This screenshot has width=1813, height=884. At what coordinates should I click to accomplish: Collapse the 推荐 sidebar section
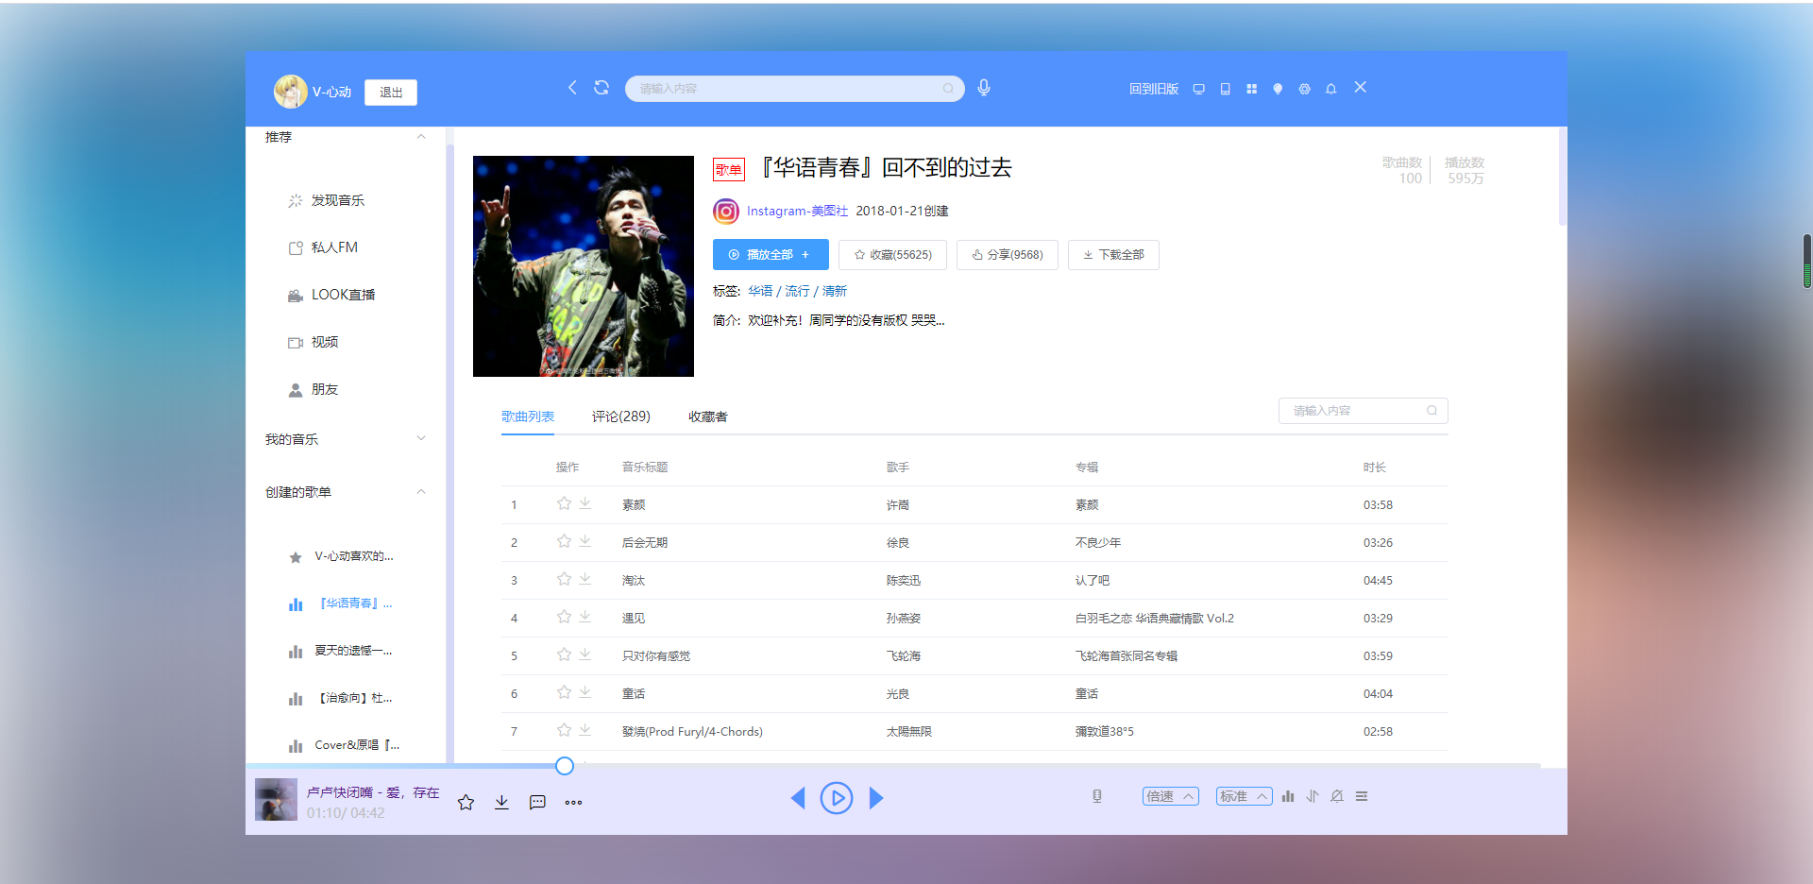[x=421, y=137]
